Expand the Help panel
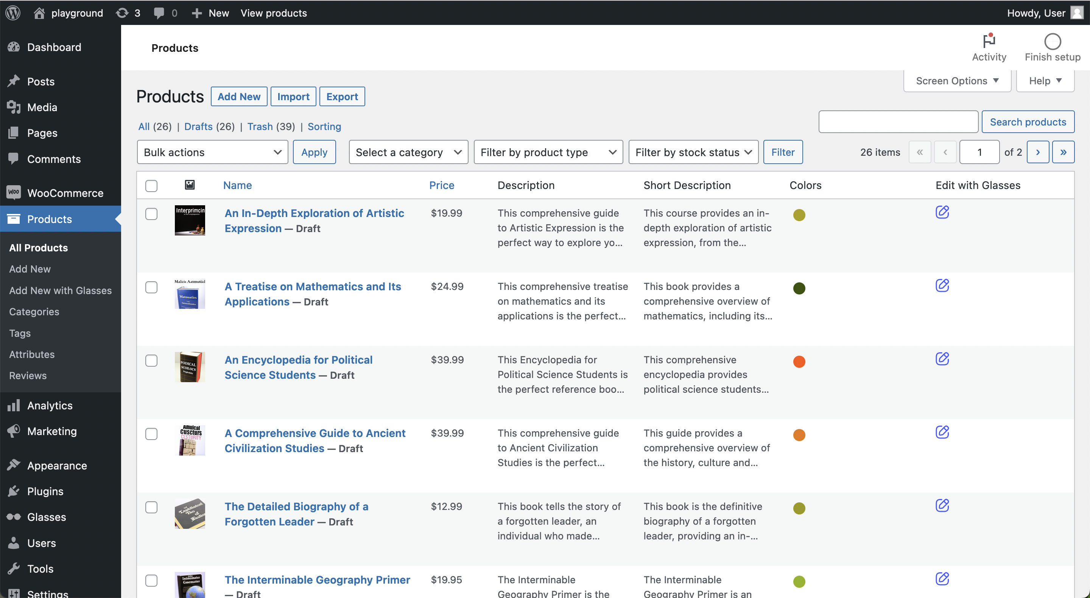The width and height of the screenshot is (1090, 598). (1045, 81)
